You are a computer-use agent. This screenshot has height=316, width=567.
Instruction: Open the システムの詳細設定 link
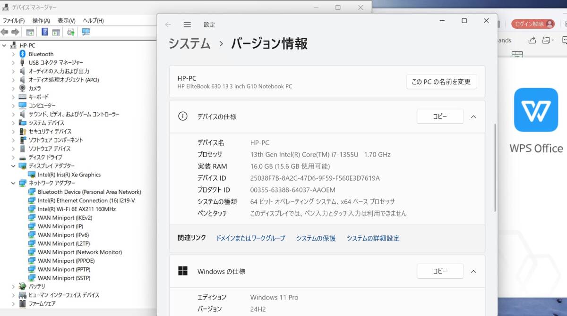point(373,238)
